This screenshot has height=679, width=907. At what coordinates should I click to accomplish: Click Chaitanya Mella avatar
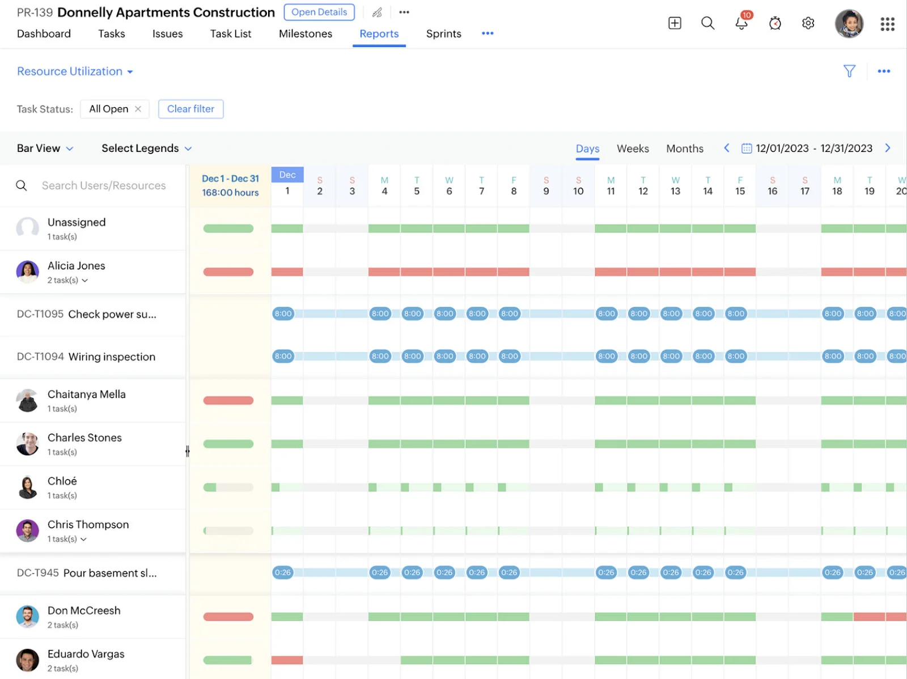[x=27, y=401]
